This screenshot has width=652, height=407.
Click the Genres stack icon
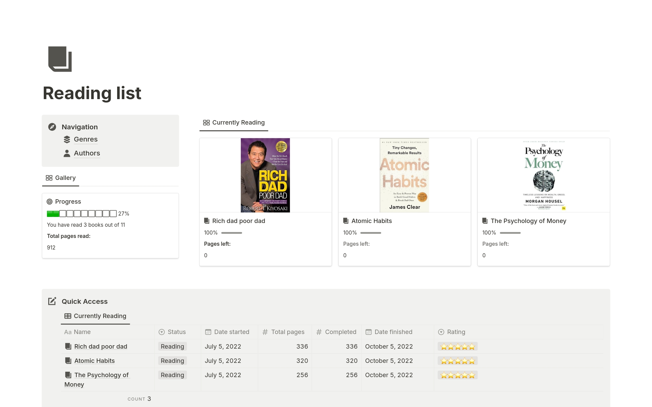point(67,140)
